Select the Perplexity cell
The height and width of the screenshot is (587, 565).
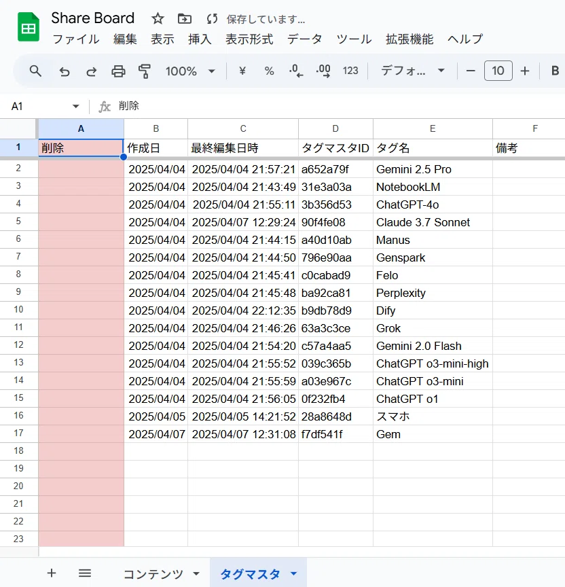click(x=433, y=293)
